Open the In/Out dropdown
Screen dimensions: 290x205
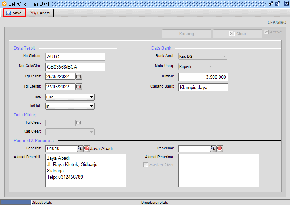(x=70, y=106)
